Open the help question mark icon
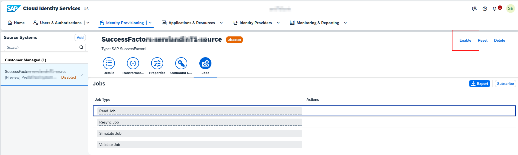Viewport: 518px width, 155px height. [x=485, y=9]
